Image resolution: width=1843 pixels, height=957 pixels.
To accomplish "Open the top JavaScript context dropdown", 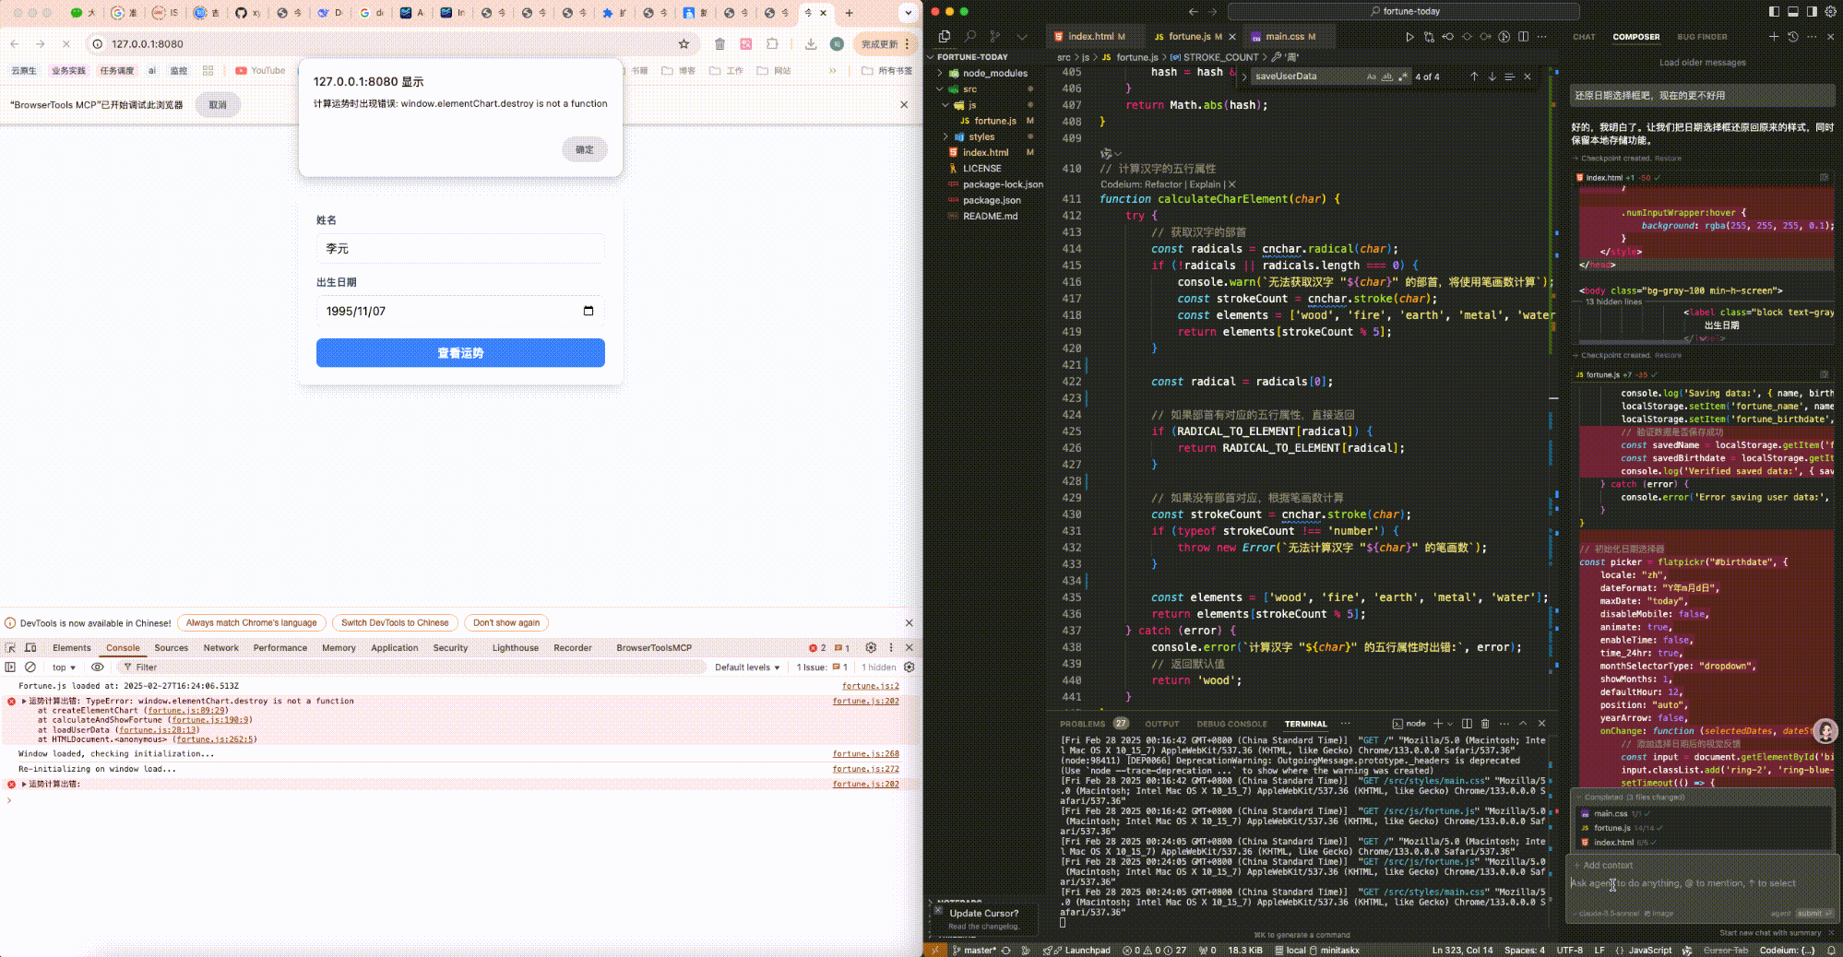I will (64, 667).
